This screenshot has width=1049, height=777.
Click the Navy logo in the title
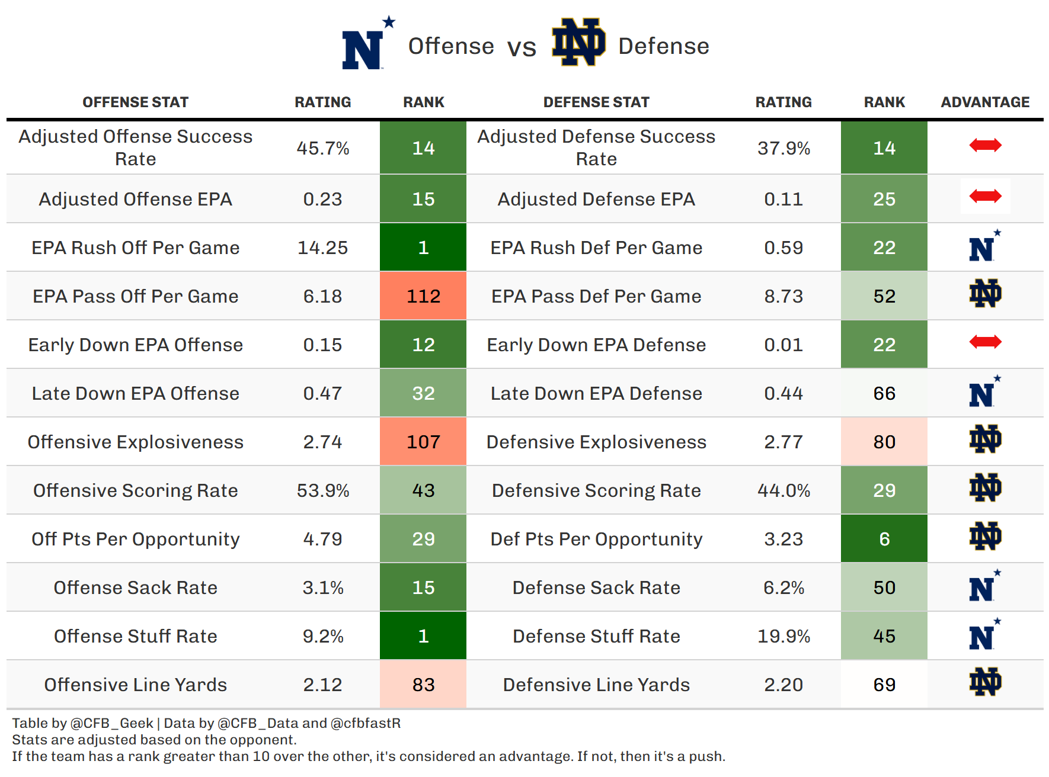coord(365,45)
